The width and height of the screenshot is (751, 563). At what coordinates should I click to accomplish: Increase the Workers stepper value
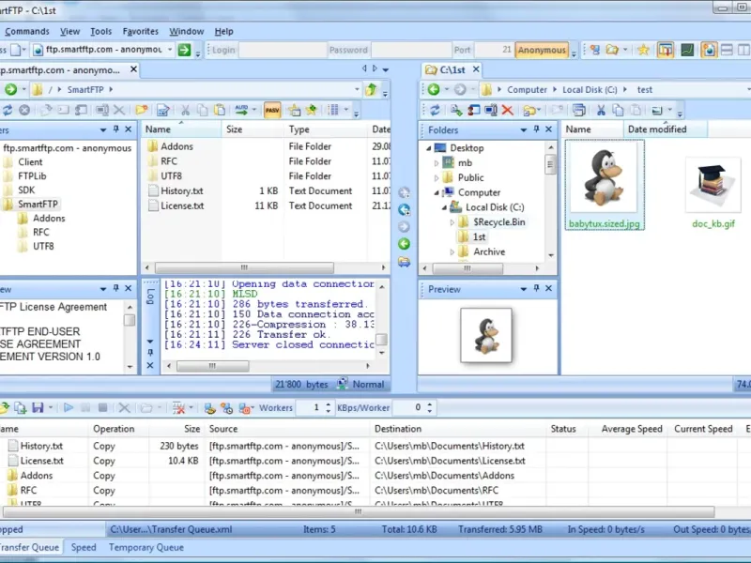click(328, 404)
